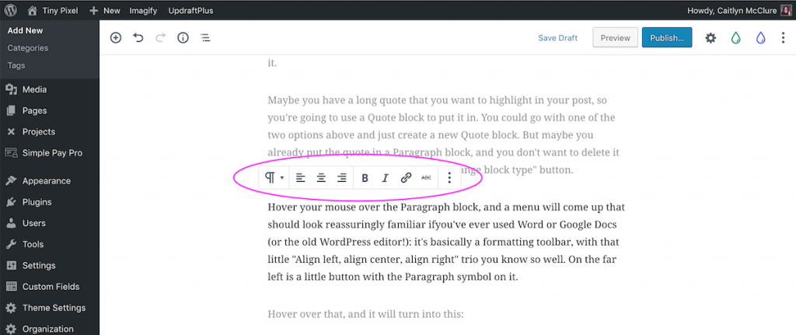Open UpdraftPlus in the admin bar
Image resolution: width=796 pixels, height=335 pixels.
click(191, 10)
